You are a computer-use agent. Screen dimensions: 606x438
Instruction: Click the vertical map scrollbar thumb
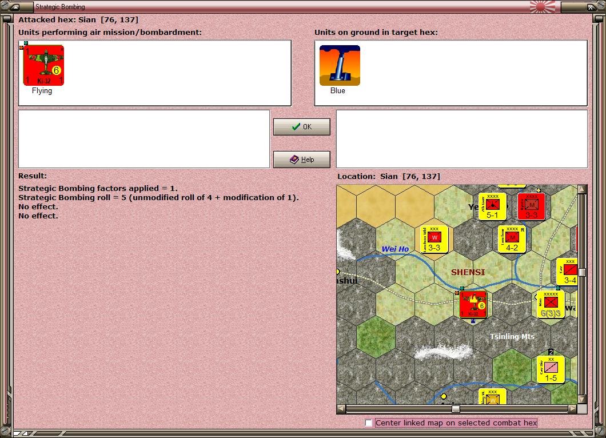(x=582, y=272)
